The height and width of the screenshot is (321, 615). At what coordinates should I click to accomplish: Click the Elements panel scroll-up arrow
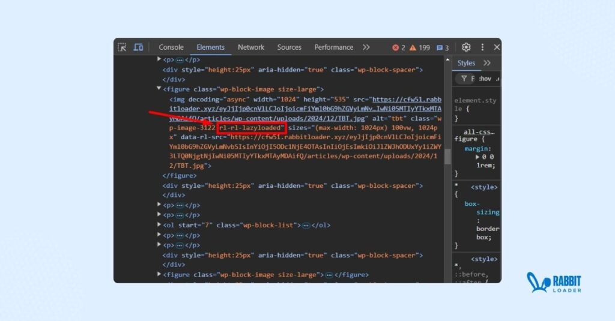pyautogui.click(x=447, y=59)
